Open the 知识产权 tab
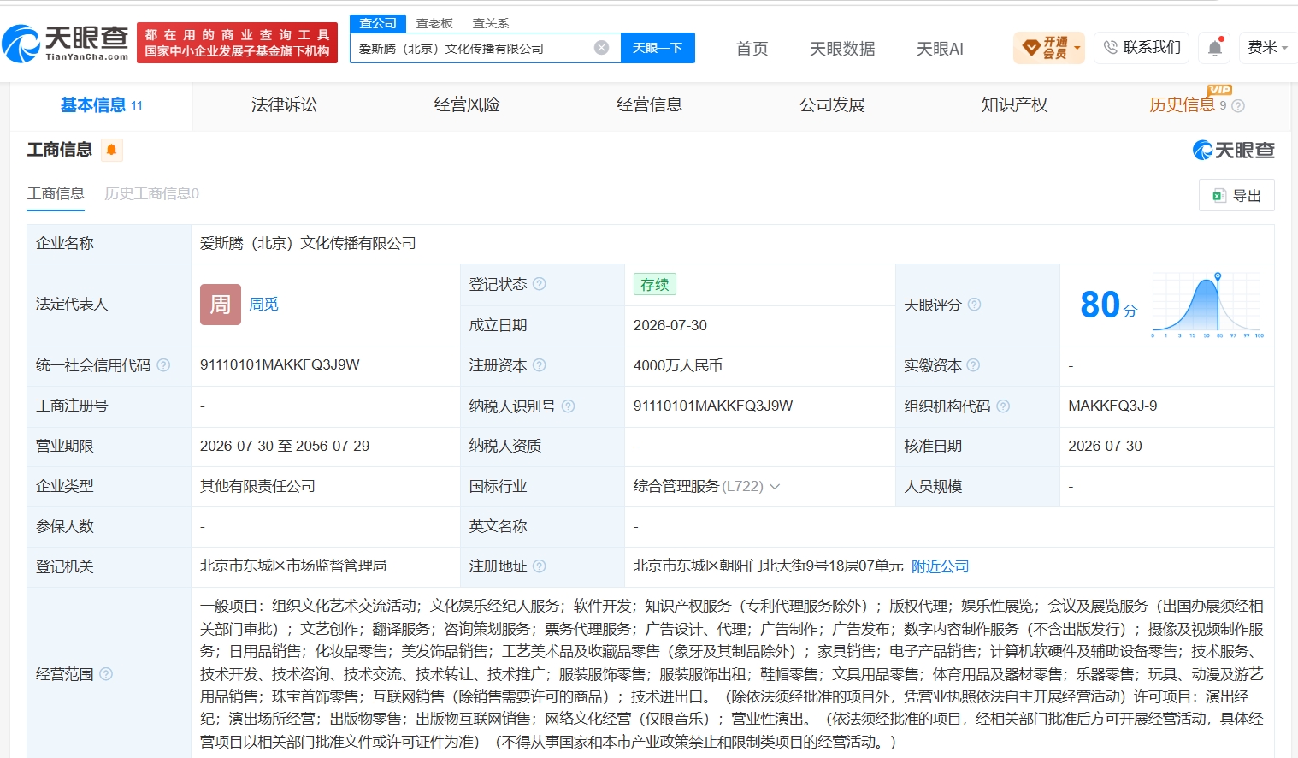1298x758 pixels. (x=1014, y=105)
